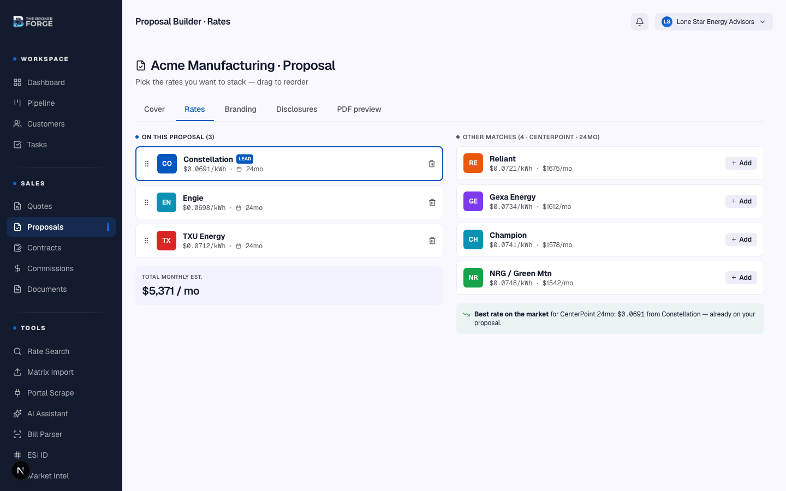This screenshot has width=786, height=491.
Task: Open the Lone Star Energy Advisors dropdown
Action: click(x=714, y=22)
